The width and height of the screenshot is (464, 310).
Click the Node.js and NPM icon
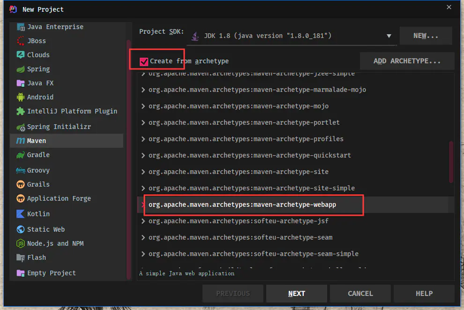[21, 243]
